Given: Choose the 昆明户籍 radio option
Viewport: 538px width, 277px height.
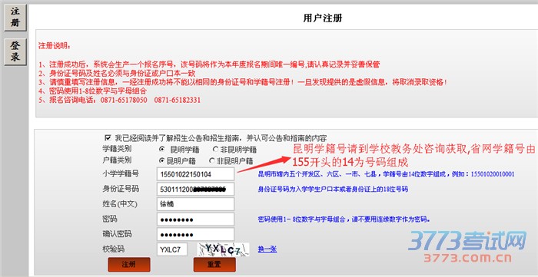Looking at the screenshot, I should coord(161,160).
